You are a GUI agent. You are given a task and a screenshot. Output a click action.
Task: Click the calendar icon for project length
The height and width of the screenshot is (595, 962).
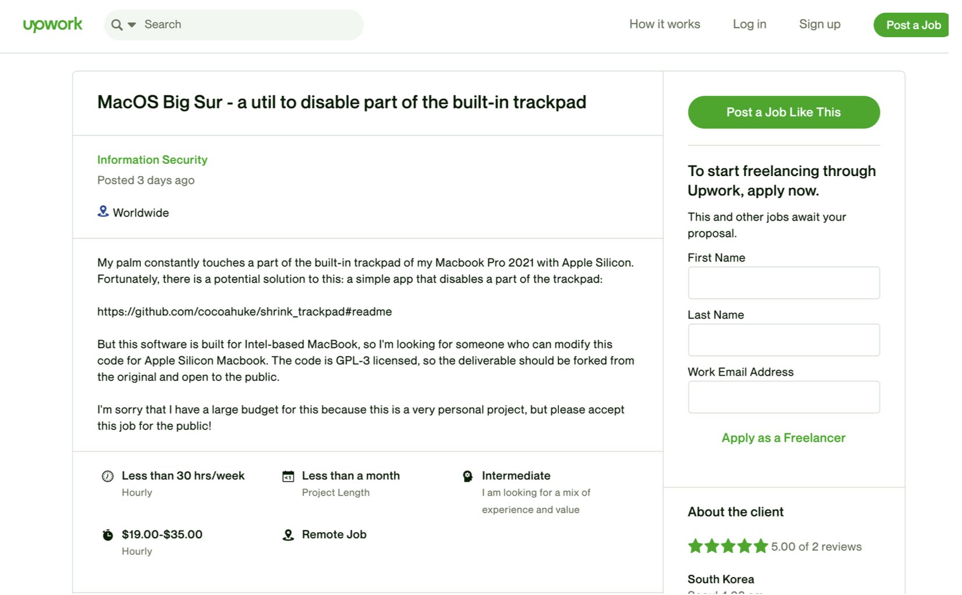coord(288,476)
